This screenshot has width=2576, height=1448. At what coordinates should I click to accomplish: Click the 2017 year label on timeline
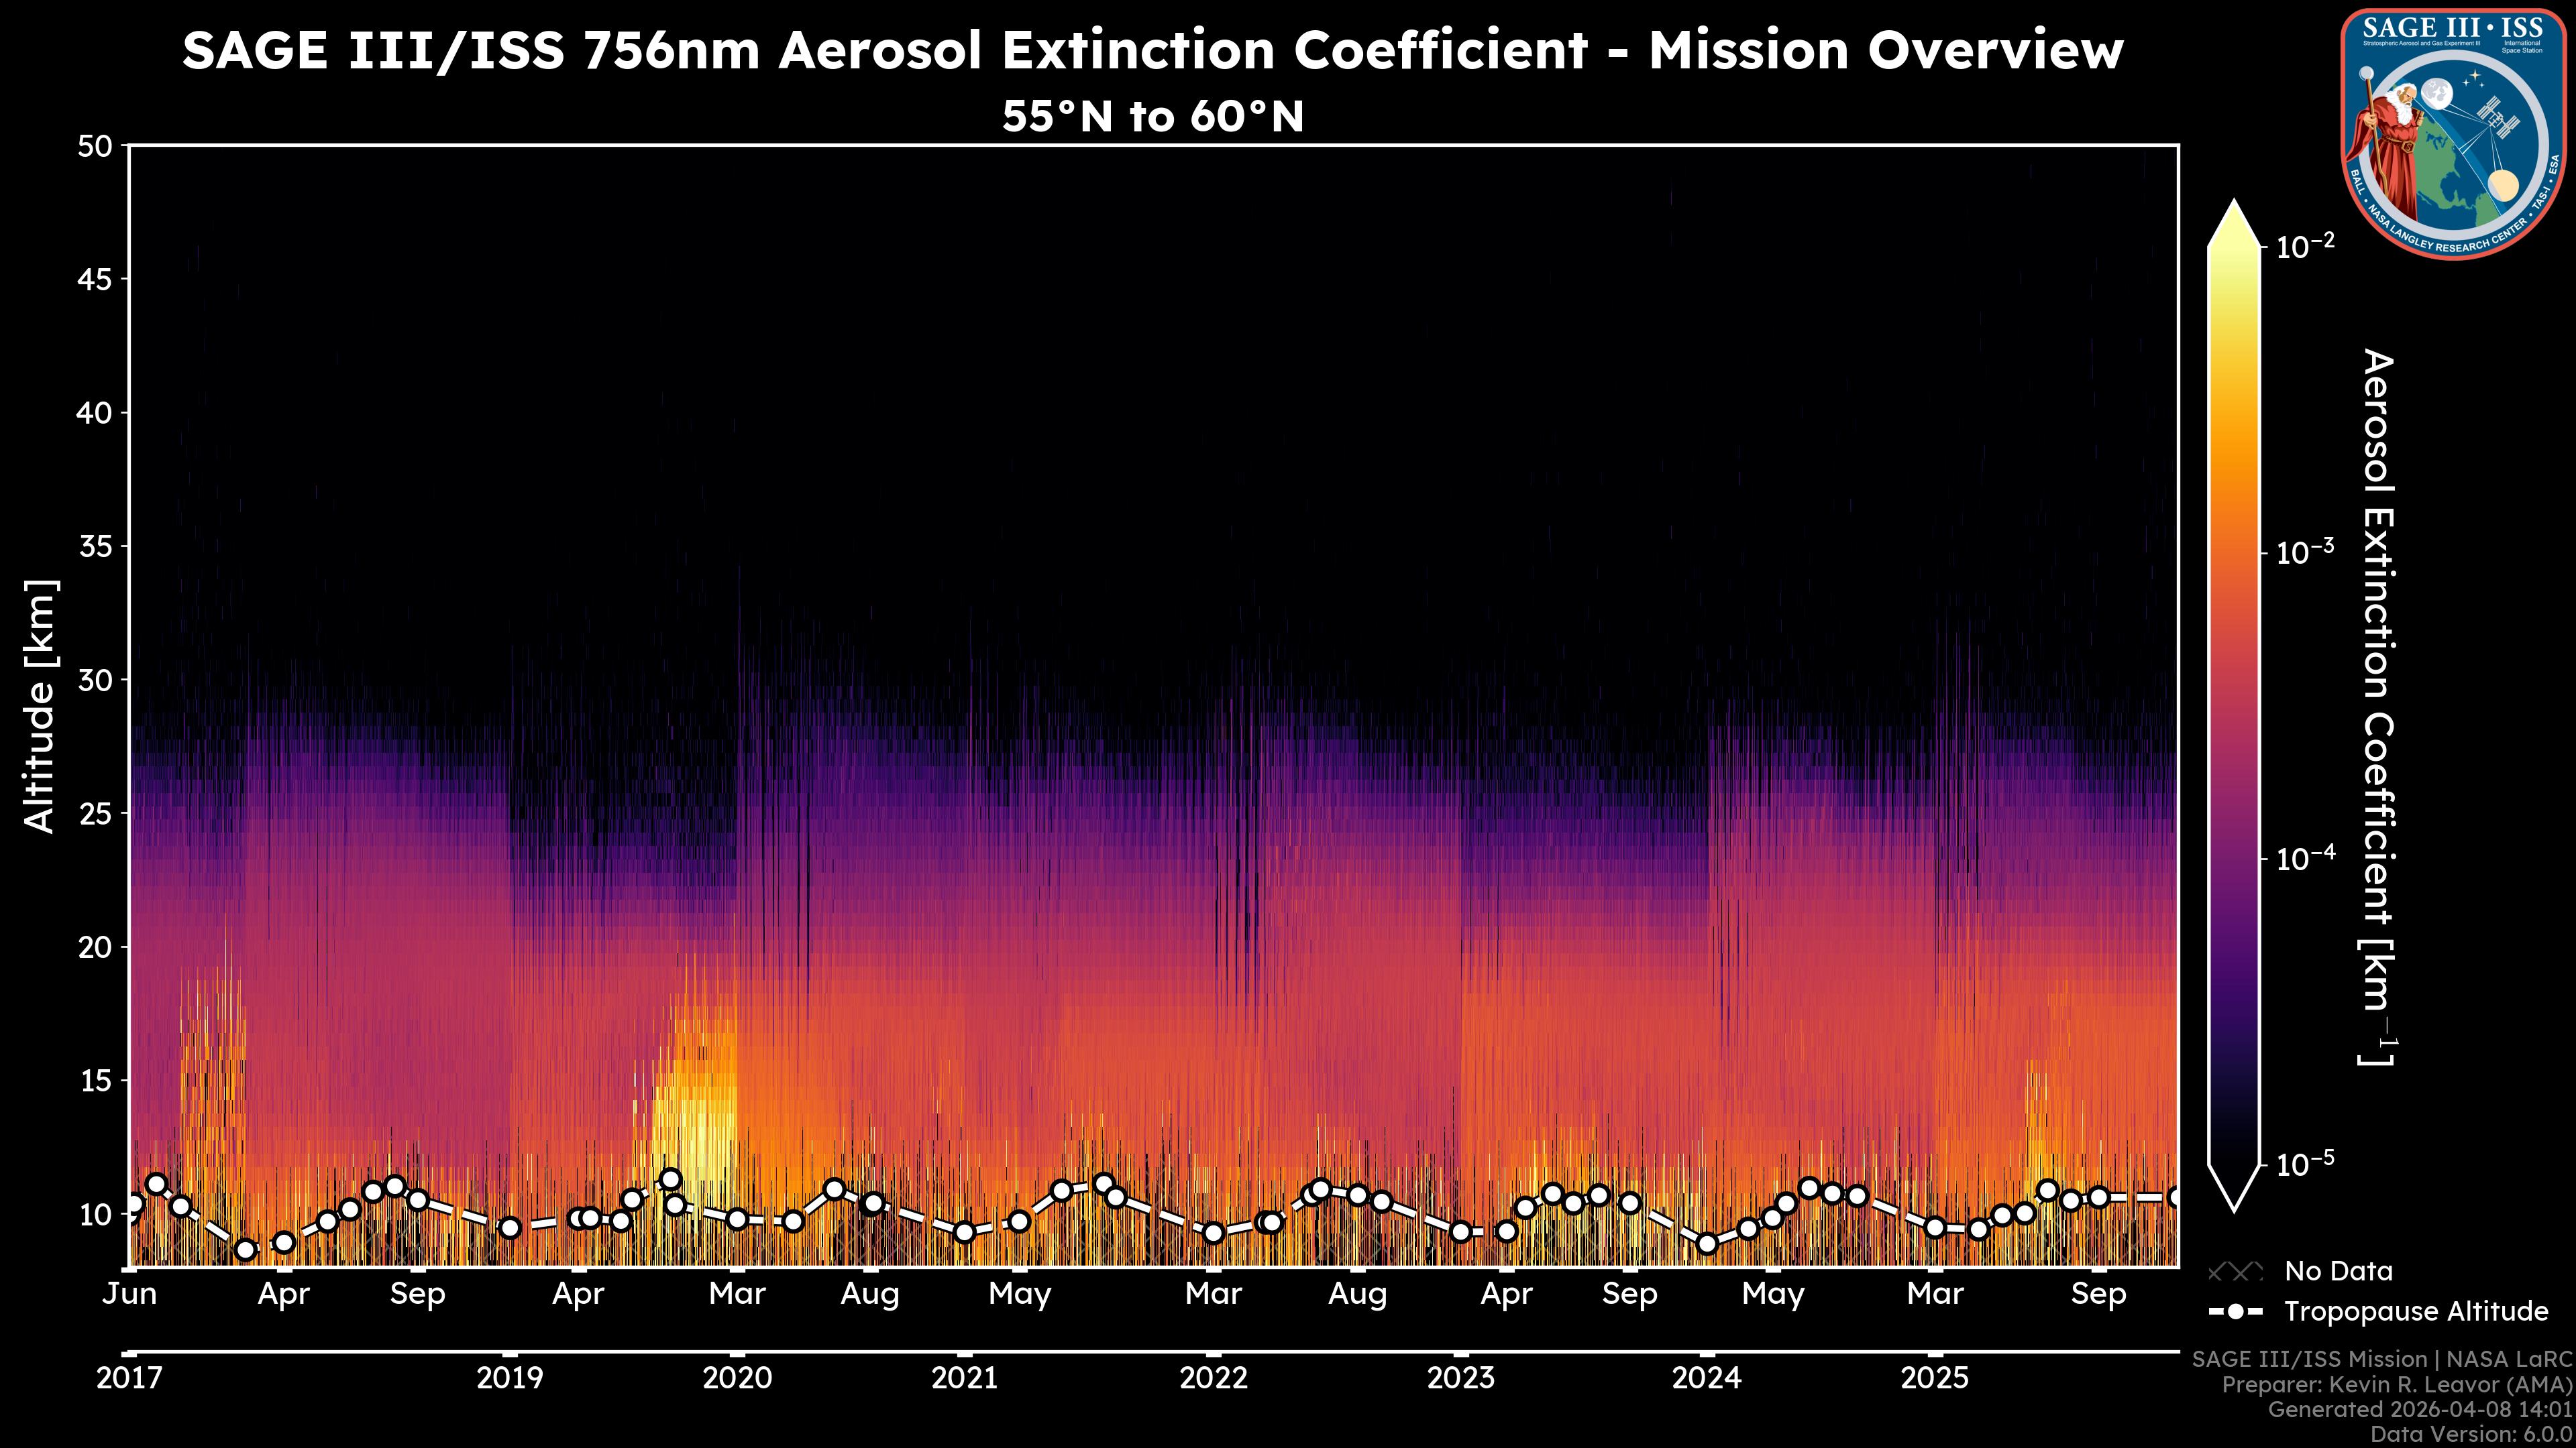coord(129,1378)
